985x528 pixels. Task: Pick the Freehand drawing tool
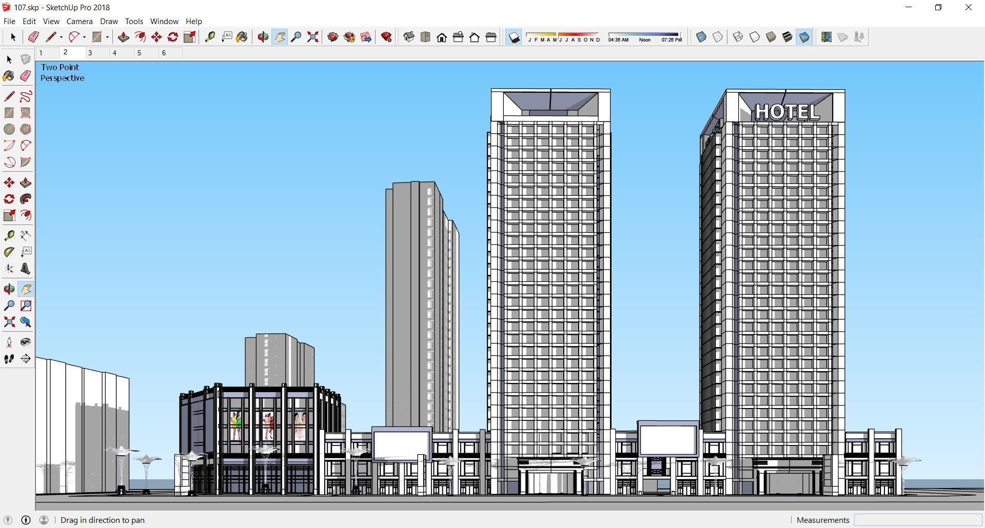tap(25, 96)
